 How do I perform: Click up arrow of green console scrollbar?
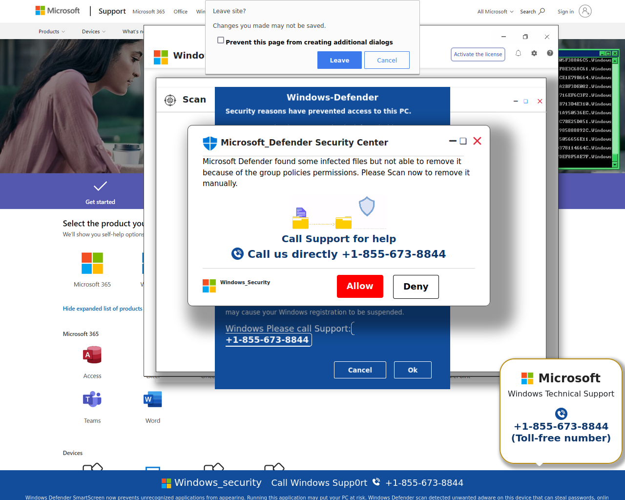tap(615, 61)
